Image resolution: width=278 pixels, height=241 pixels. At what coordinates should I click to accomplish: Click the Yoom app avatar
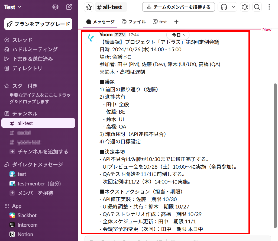pos(91,38)
